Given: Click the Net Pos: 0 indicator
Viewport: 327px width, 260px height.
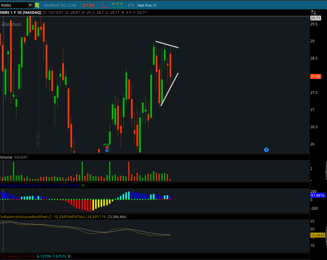Looking at the screenshot, I should coord(147,5).
